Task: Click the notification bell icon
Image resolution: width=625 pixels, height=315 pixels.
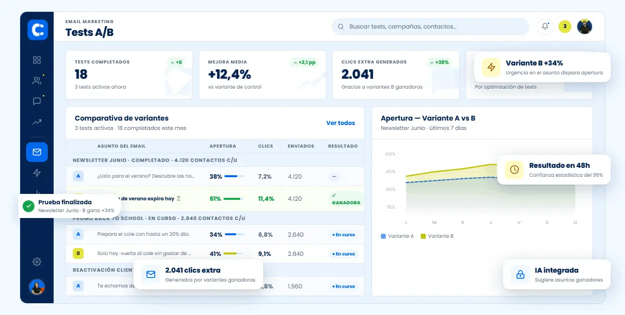Action: pos(545,27)
